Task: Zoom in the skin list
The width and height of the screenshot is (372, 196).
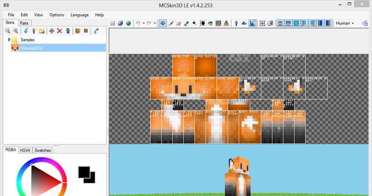Action: (x=16, y=31)
